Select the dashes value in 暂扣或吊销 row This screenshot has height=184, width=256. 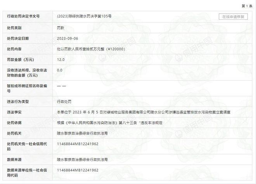(61, 86)
